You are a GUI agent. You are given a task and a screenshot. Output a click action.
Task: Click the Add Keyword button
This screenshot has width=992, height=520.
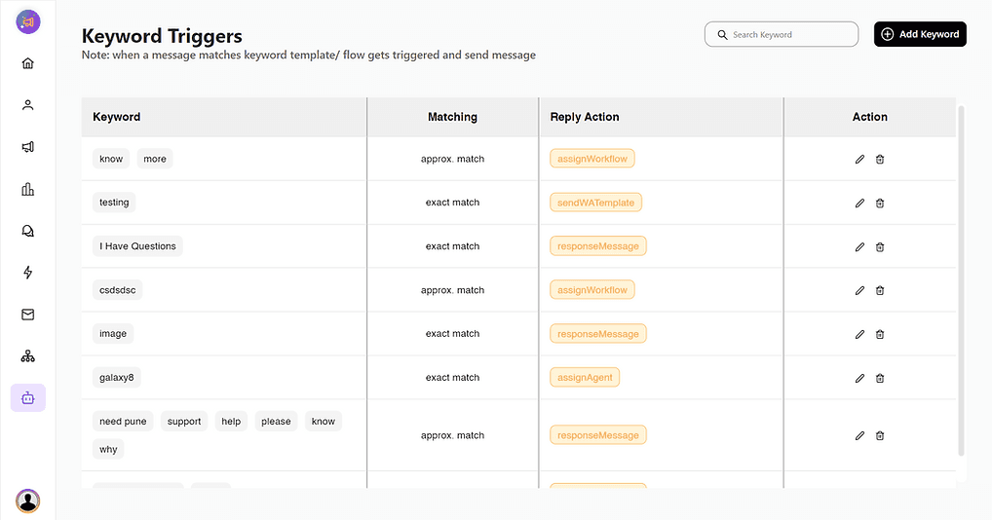click(920, 34)
